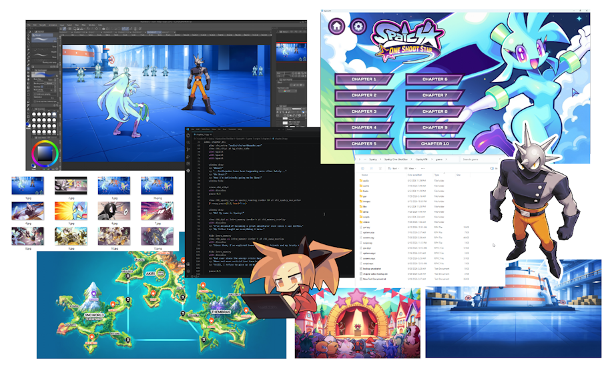Open the Explorer icon in the VS Code activity bar
The height and width of the screenshot is (373, 614).
tap(188, 135)
